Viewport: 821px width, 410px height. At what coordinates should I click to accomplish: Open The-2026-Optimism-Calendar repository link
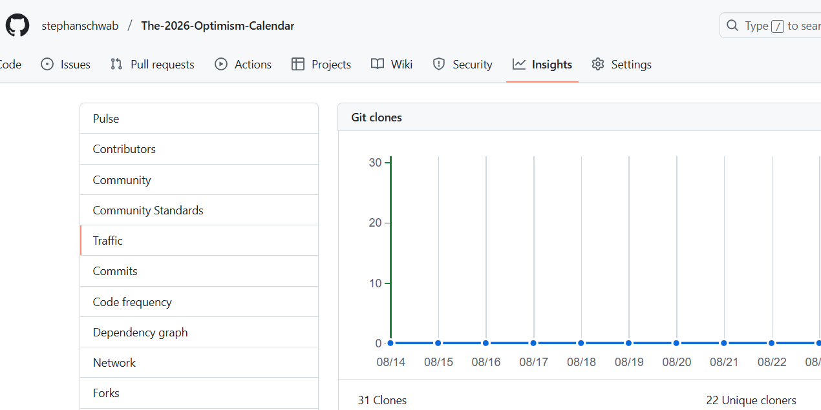[x=217, y=26]
